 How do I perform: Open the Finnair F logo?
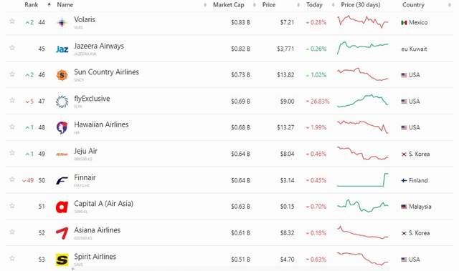(x=62, y=181)
